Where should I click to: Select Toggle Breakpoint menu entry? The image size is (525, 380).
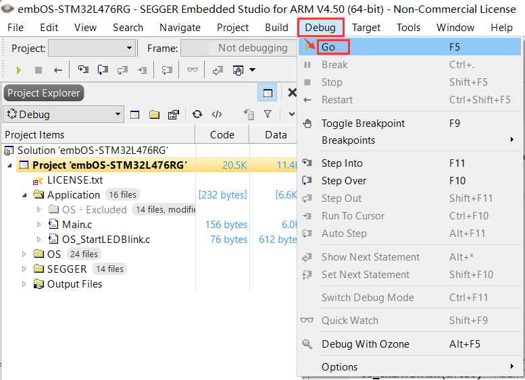tap(410, 124)
